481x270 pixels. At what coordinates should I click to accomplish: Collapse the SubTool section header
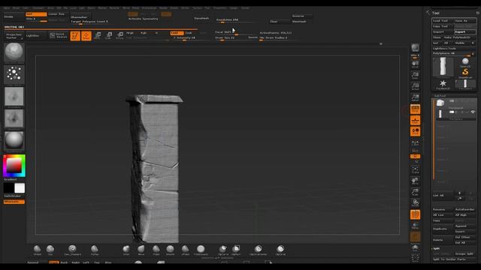click(x=440, y=96)
